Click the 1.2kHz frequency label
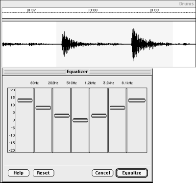Image resolution: width=196 pixels, height=183 pixels. click(x=90, y=83)
